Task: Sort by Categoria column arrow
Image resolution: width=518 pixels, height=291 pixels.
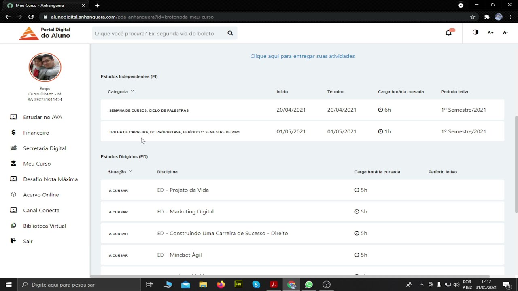Action: click(132, 91)
